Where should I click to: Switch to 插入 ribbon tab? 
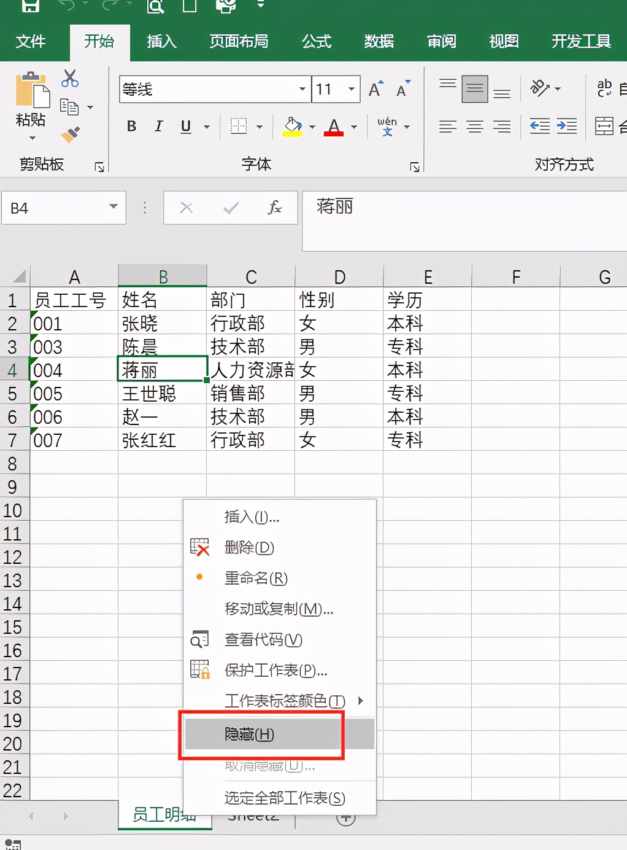pos(162,41)
